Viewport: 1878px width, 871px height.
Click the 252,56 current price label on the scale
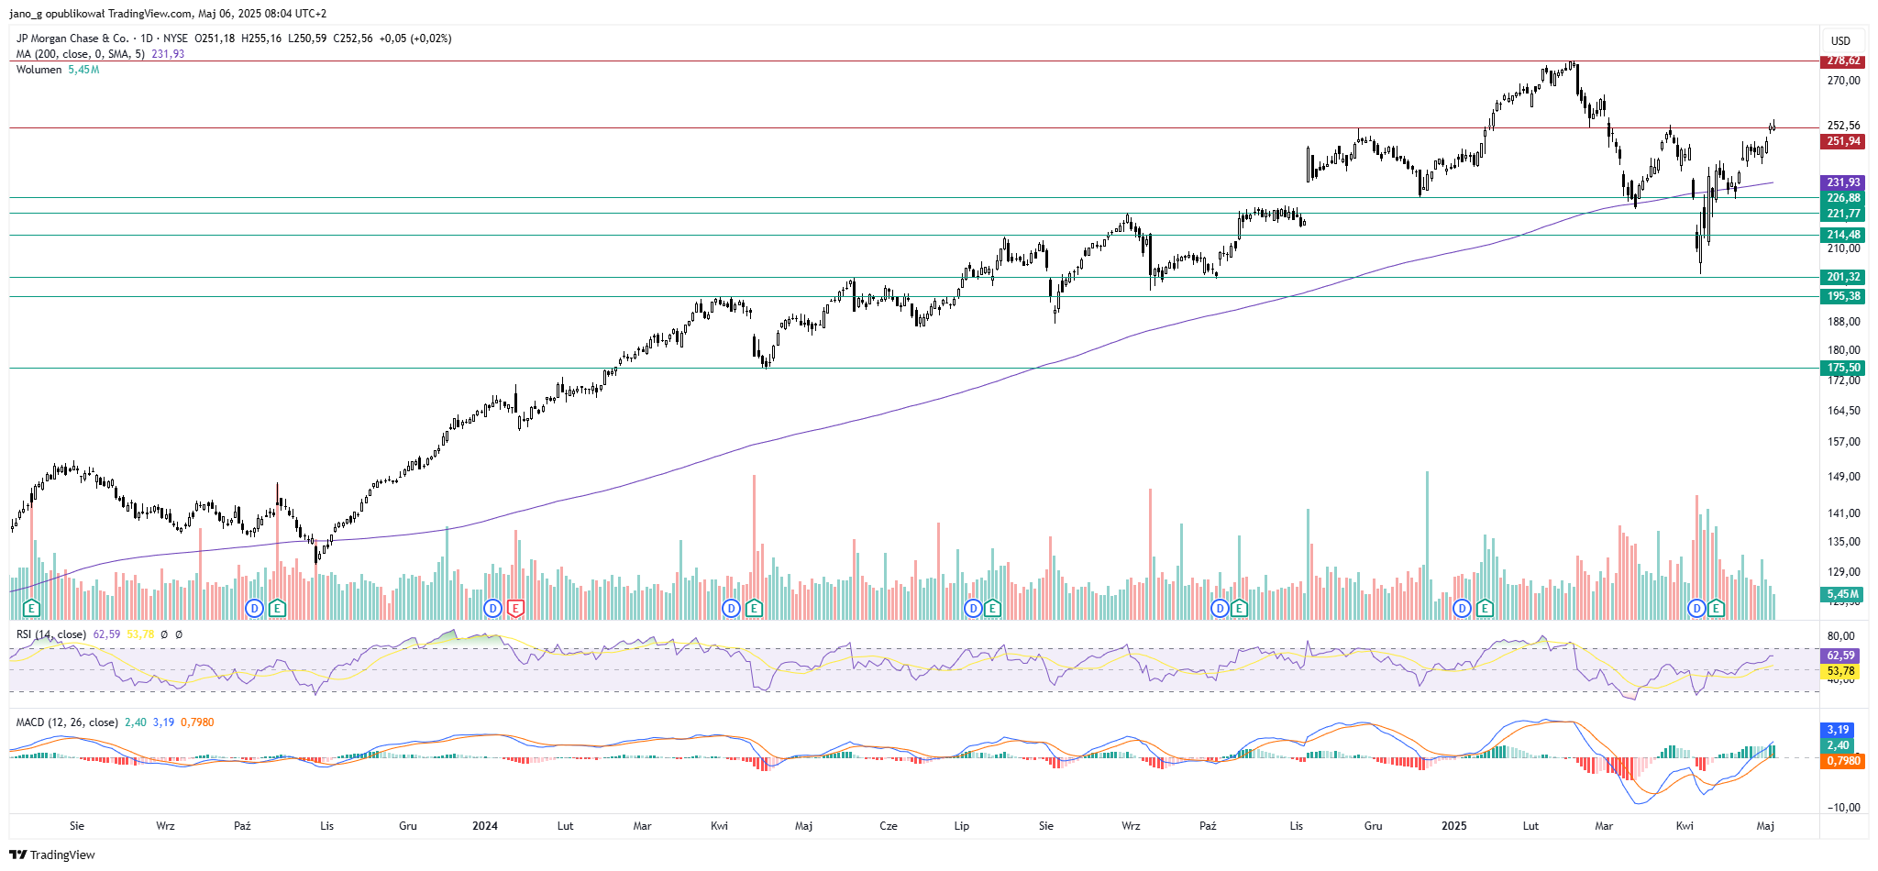(1843, 126)
